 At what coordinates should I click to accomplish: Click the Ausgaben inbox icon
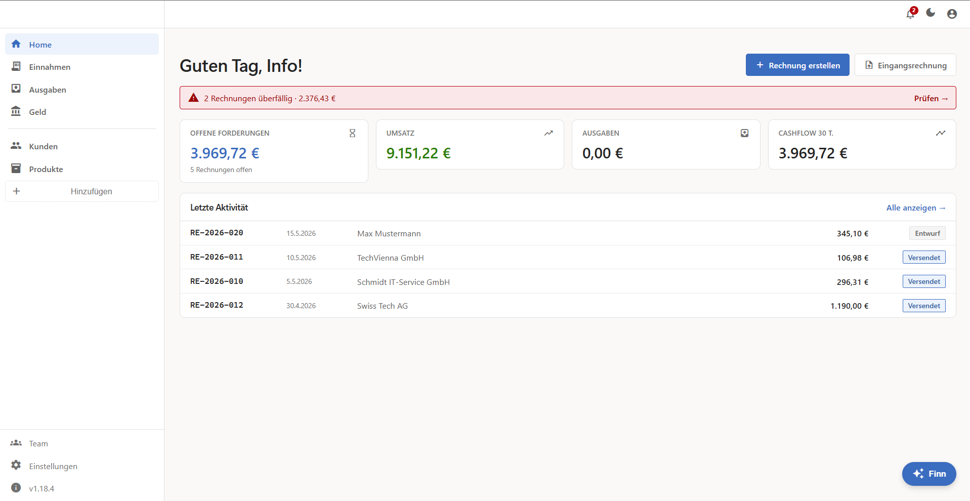click(16, 89)
